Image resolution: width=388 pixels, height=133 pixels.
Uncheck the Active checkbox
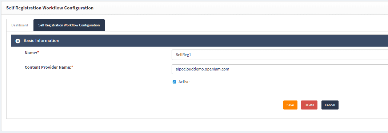pyautogui.click(x=174, y=82)
